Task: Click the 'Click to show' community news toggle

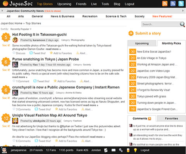Action: coord(53,11)
